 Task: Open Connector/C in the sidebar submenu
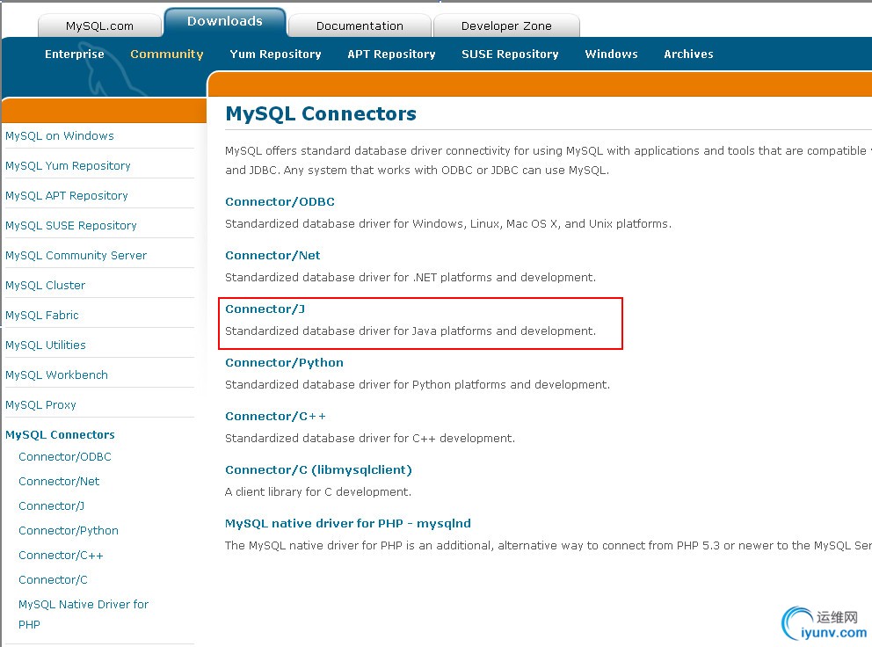point(53,579)
